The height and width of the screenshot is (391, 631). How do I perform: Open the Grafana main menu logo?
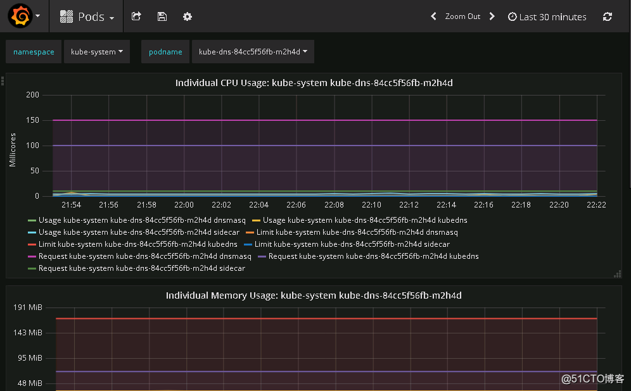click(21, 16)
